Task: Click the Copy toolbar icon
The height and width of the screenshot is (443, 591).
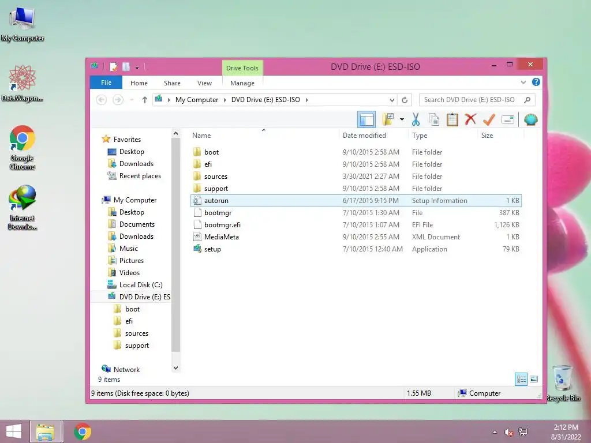Action: coord(434,120)
